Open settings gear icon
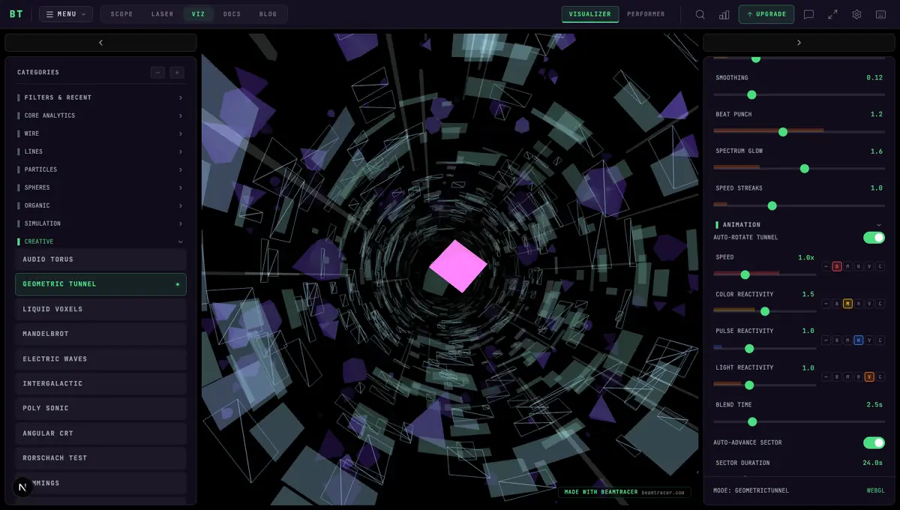The image size is (900, 510). (x=856, y=14)
